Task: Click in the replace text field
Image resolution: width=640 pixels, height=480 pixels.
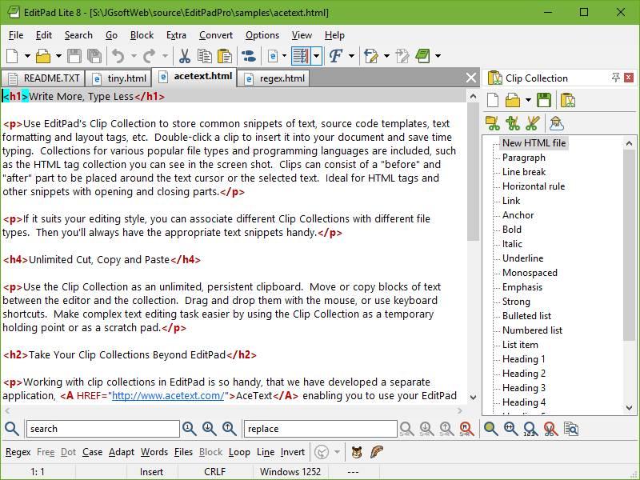Action: [320, 429]
